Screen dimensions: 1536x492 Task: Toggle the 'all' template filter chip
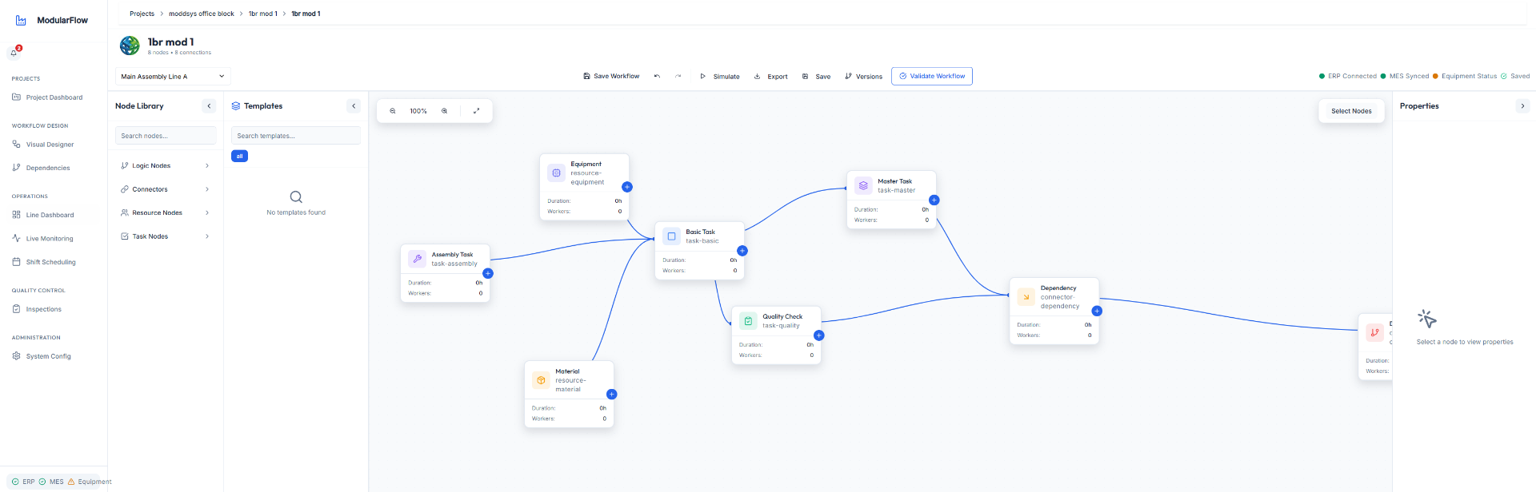pyautogui.click(x=239, y=157)
